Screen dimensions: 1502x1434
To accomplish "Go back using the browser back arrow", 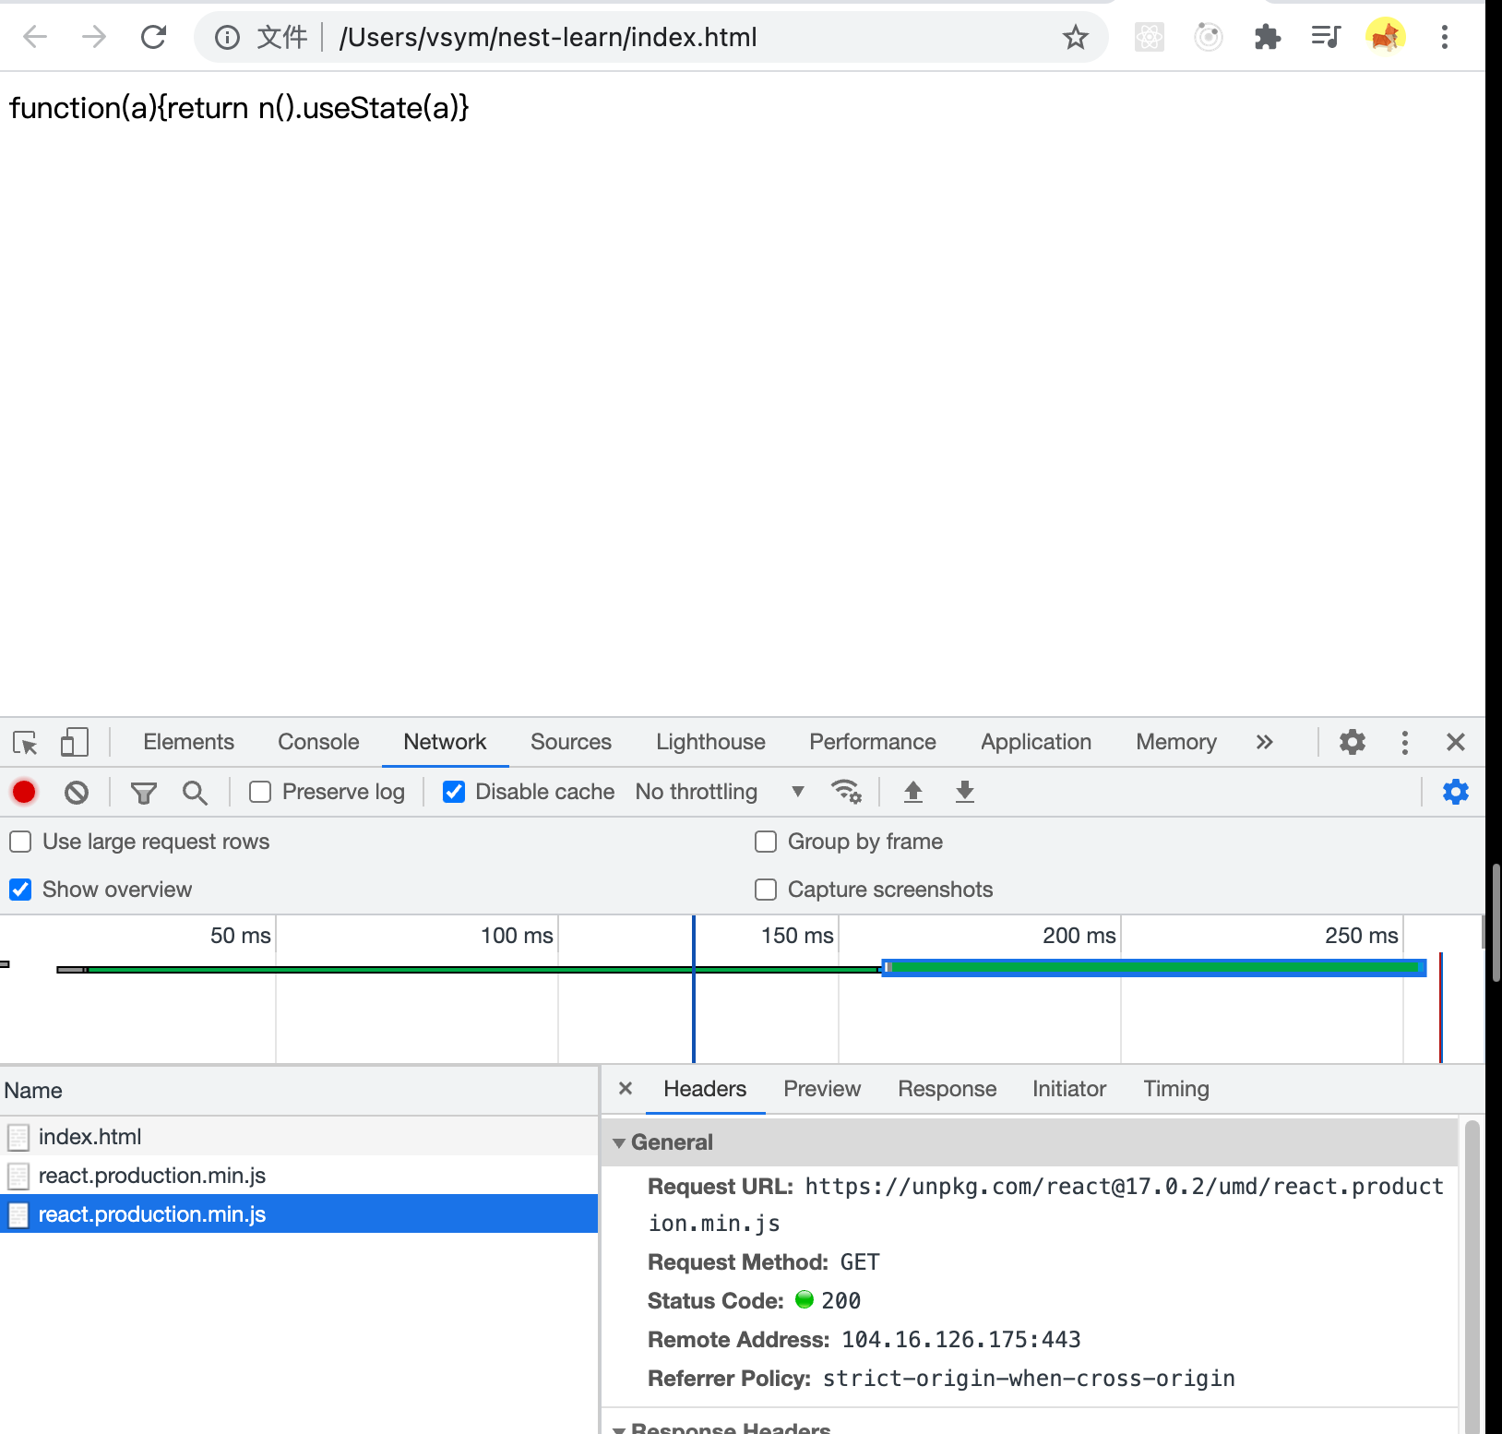I will (35, 37).
